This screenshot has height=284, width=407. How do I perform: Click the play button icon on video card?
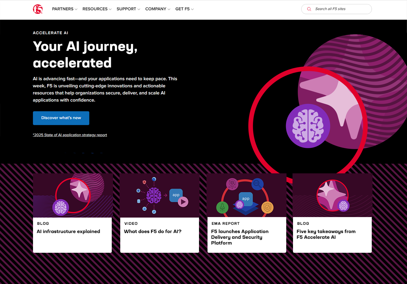coord(183,202)
